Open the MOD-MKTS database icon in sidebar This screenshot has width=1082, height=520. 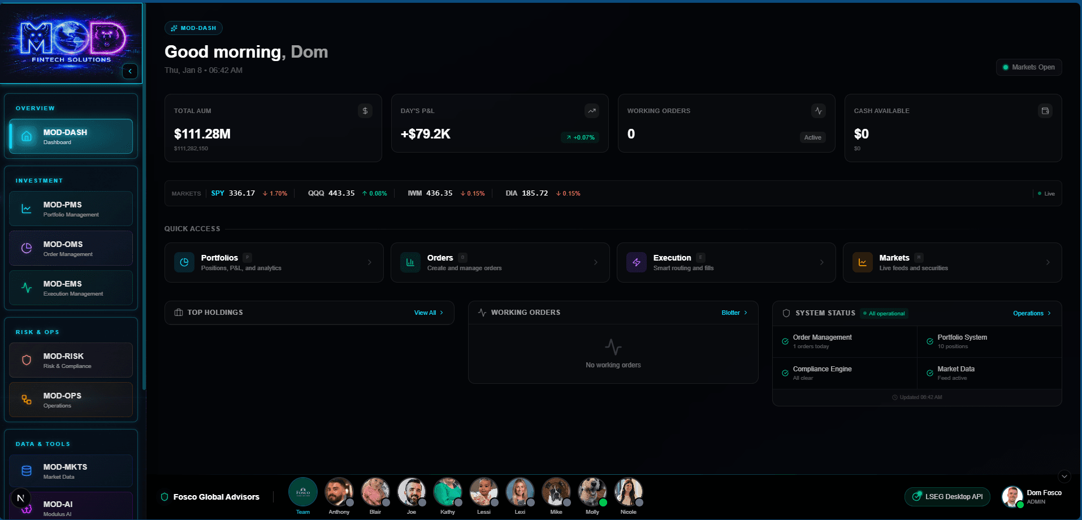pos(27,471)
